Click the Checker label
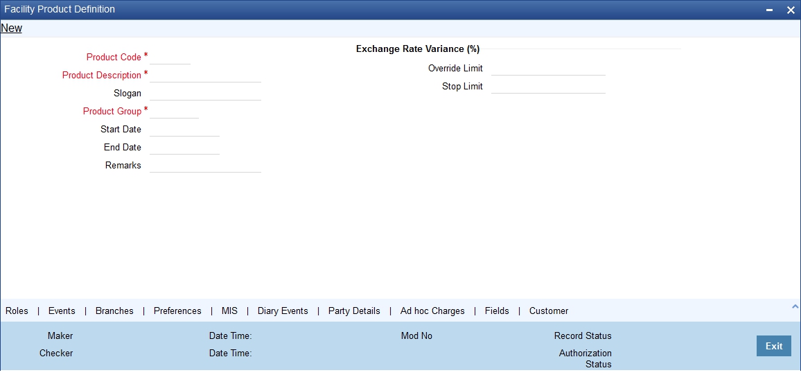The image size is (801, 375). click(x=56, y=353)
